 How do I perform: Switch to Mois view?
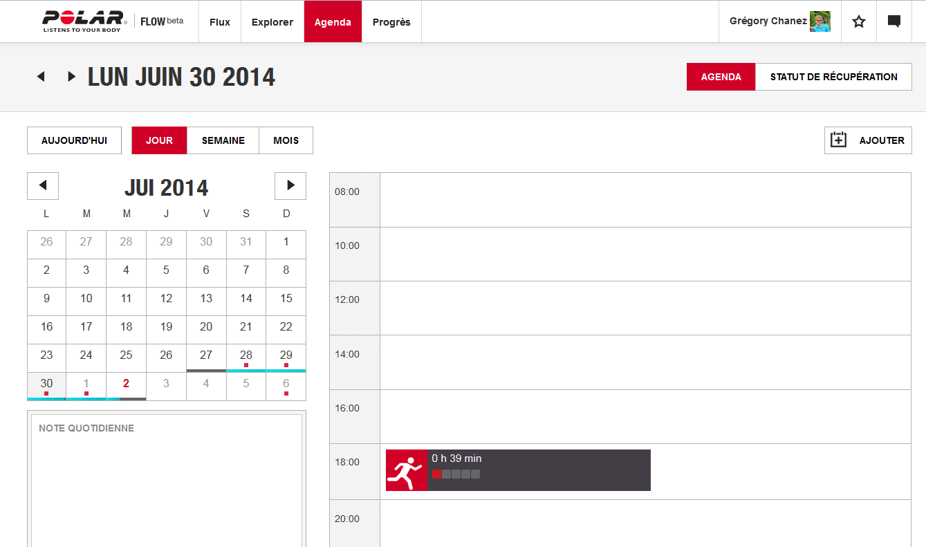286,140
